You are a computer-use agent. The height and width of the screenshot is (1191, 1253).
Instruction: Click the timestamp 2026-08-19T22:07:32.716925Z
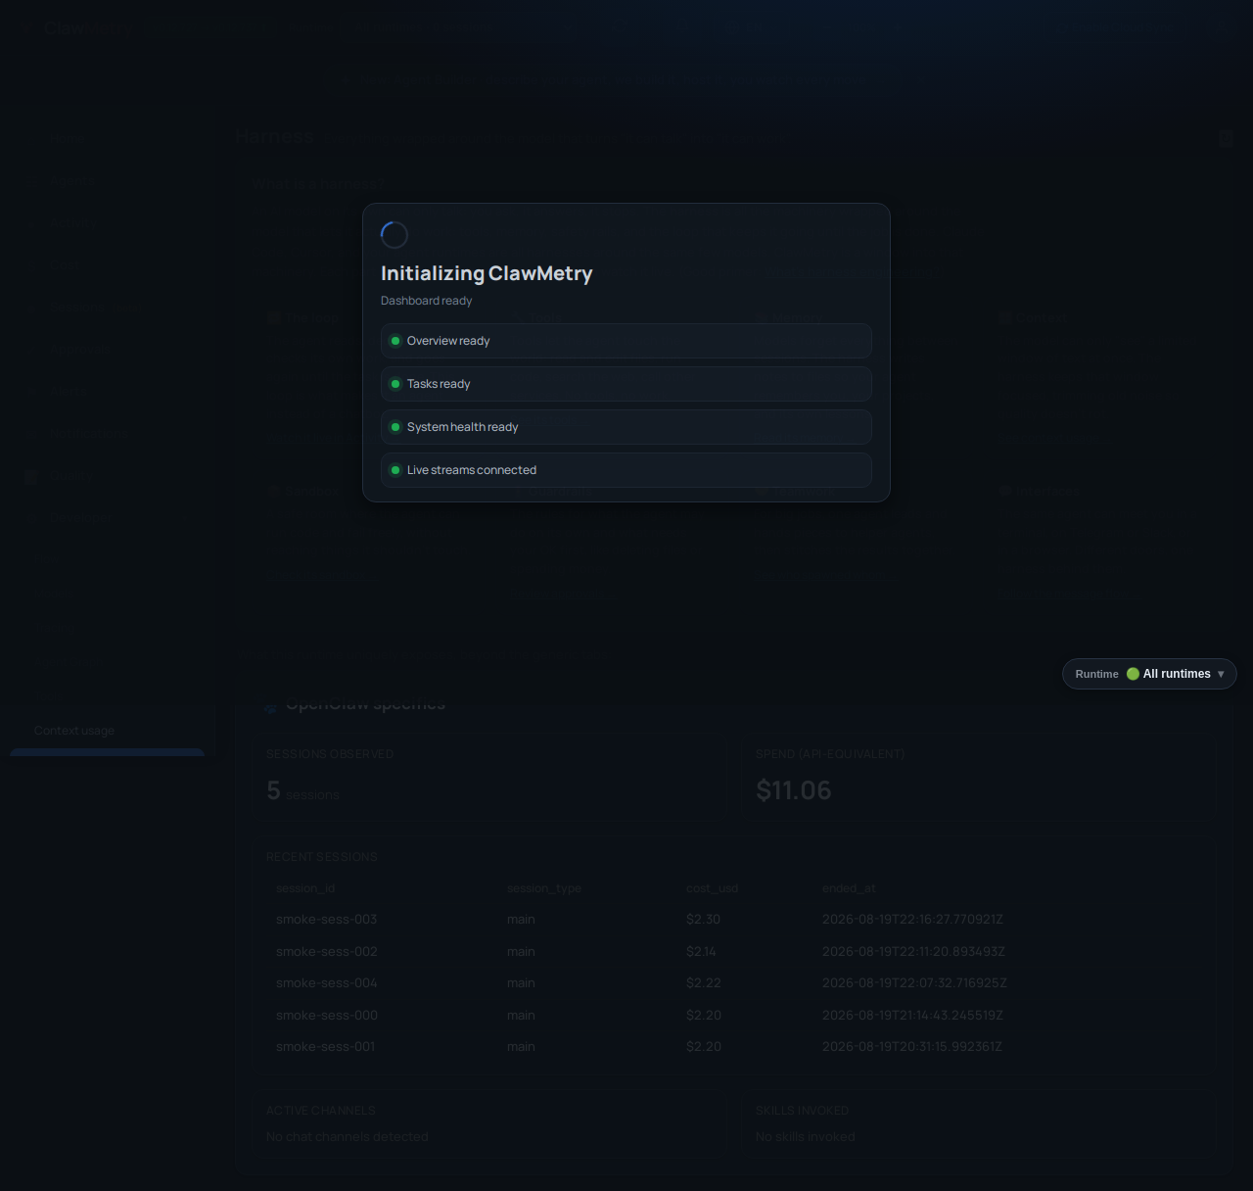pyautogui.click(x=914, y=983)
